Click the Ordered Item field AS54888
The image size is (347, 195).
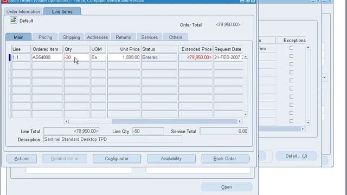coord(47,57)
